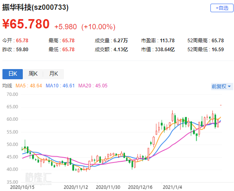Click the 2020/12/16 date axis marker
Screen dimensions: 234x191
click(140, 187)
